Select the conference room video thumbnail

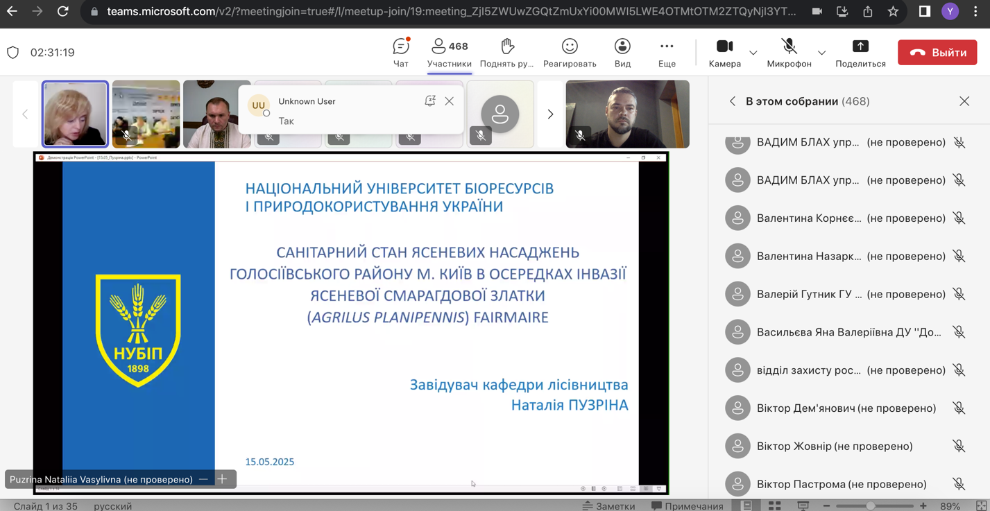click(146, 114)
